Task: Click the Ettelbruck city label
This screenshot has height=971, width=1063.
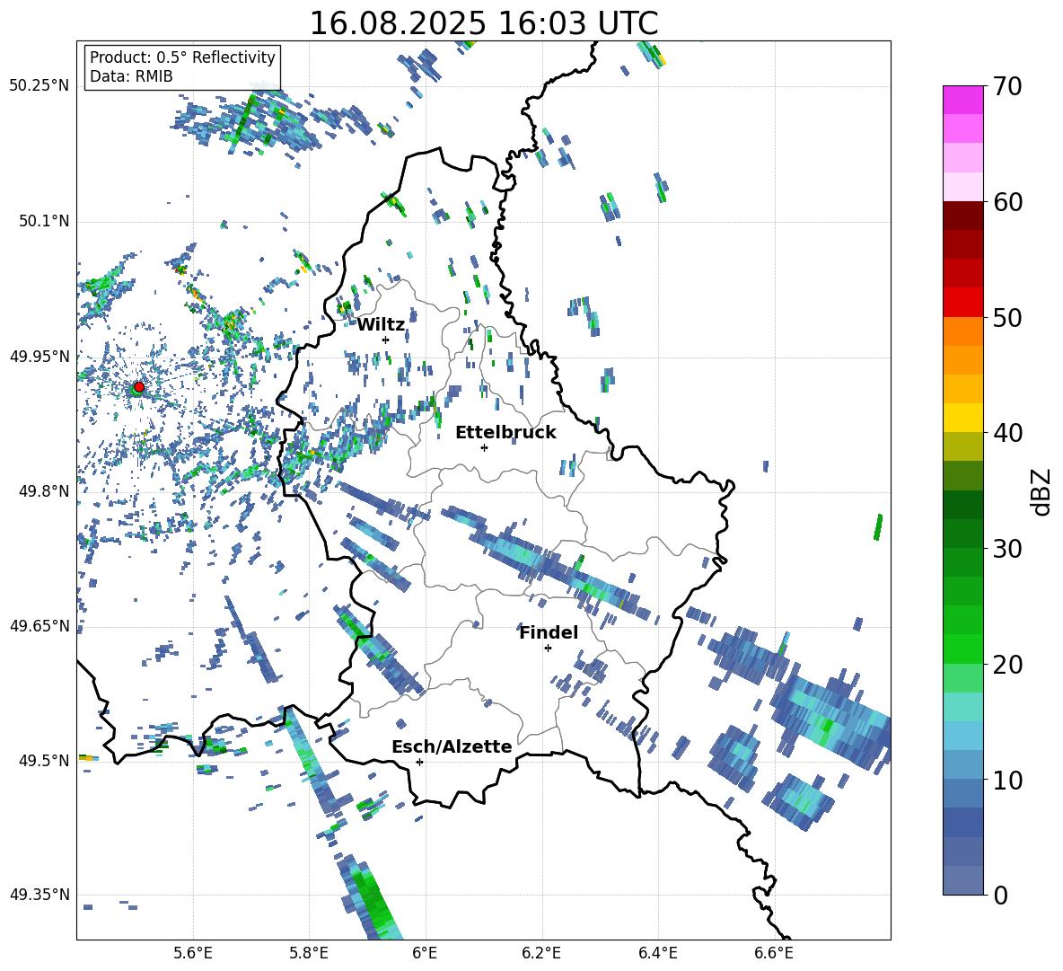Action: (505, 433)
